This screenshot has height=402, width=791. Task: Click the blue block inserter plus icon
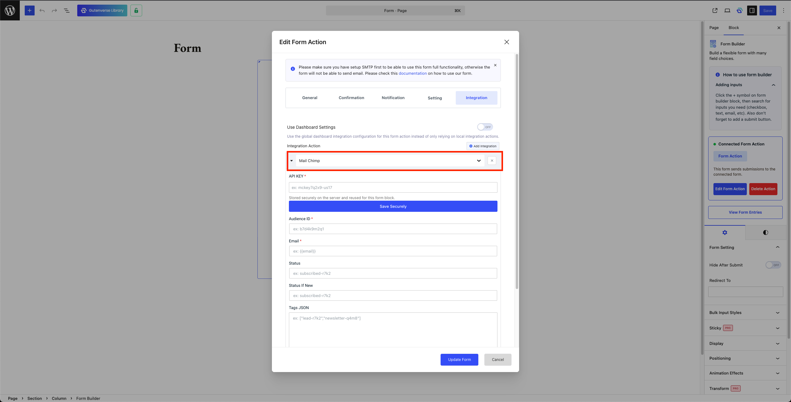[30, 10]
